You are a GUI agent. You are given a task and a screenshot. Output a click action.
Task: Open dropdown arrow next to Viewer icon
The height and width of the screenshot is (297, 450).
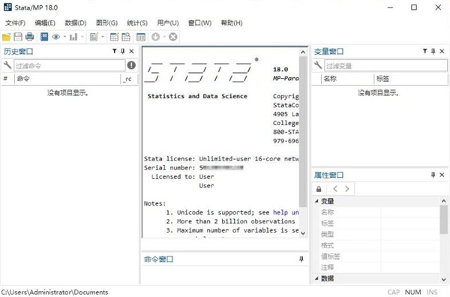click(x=64, y=37)
